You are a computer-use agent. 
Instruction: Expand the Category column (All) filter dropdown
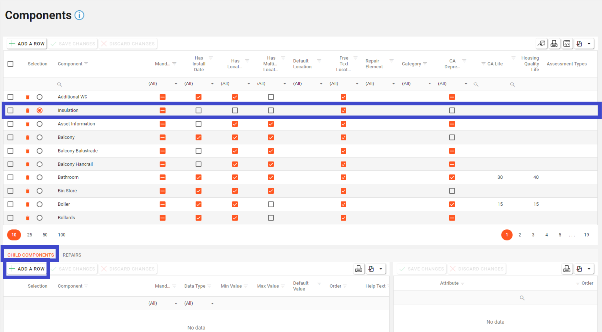(x=430, y=84)
